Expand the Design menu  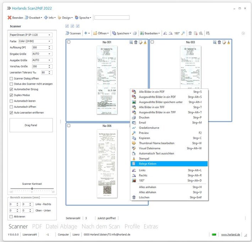point(65,17)
